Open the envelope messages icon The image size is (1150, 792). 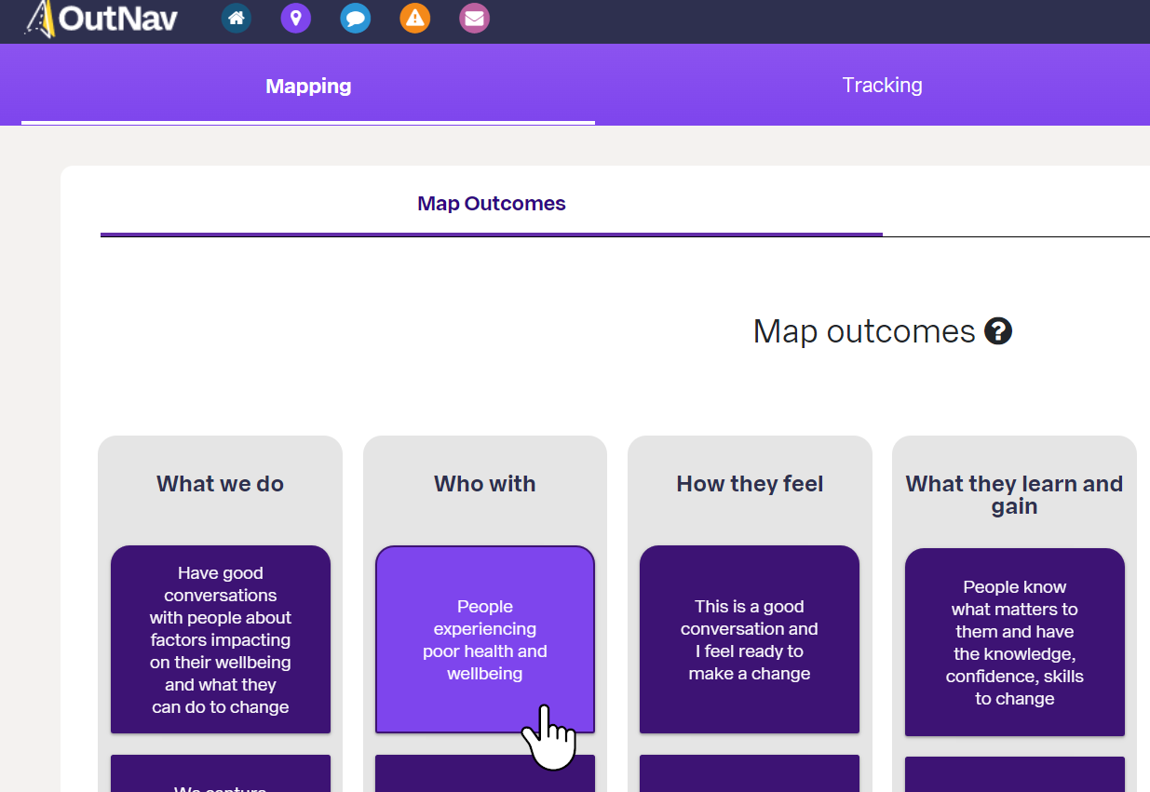point(475,18)
